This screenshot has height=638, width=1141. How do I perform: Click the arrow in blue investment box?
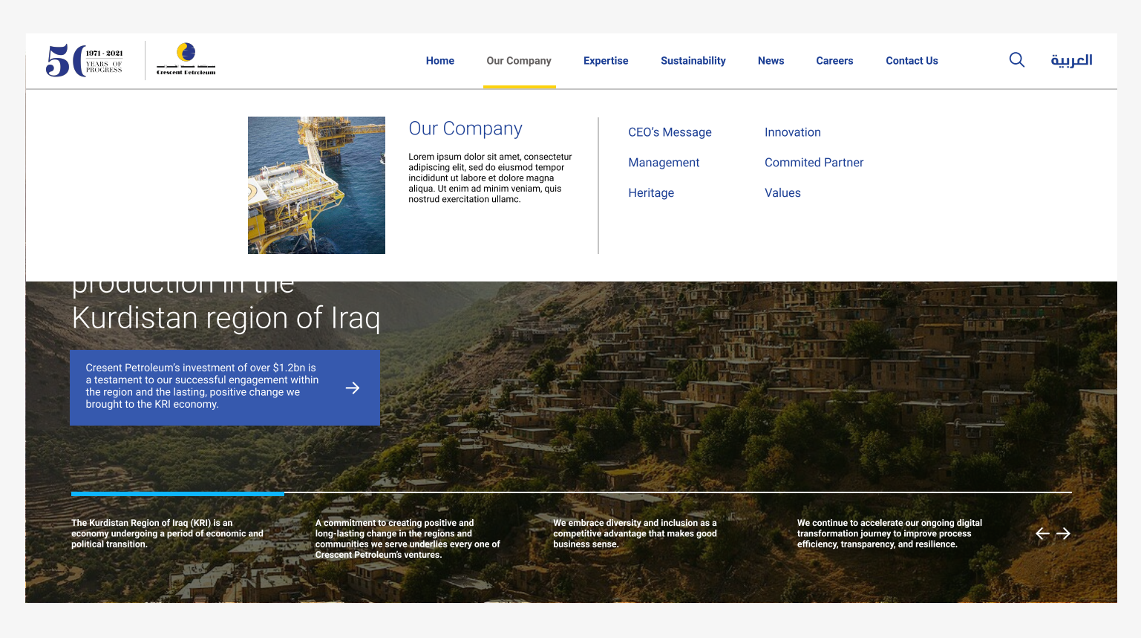click(x=353, y=388)
